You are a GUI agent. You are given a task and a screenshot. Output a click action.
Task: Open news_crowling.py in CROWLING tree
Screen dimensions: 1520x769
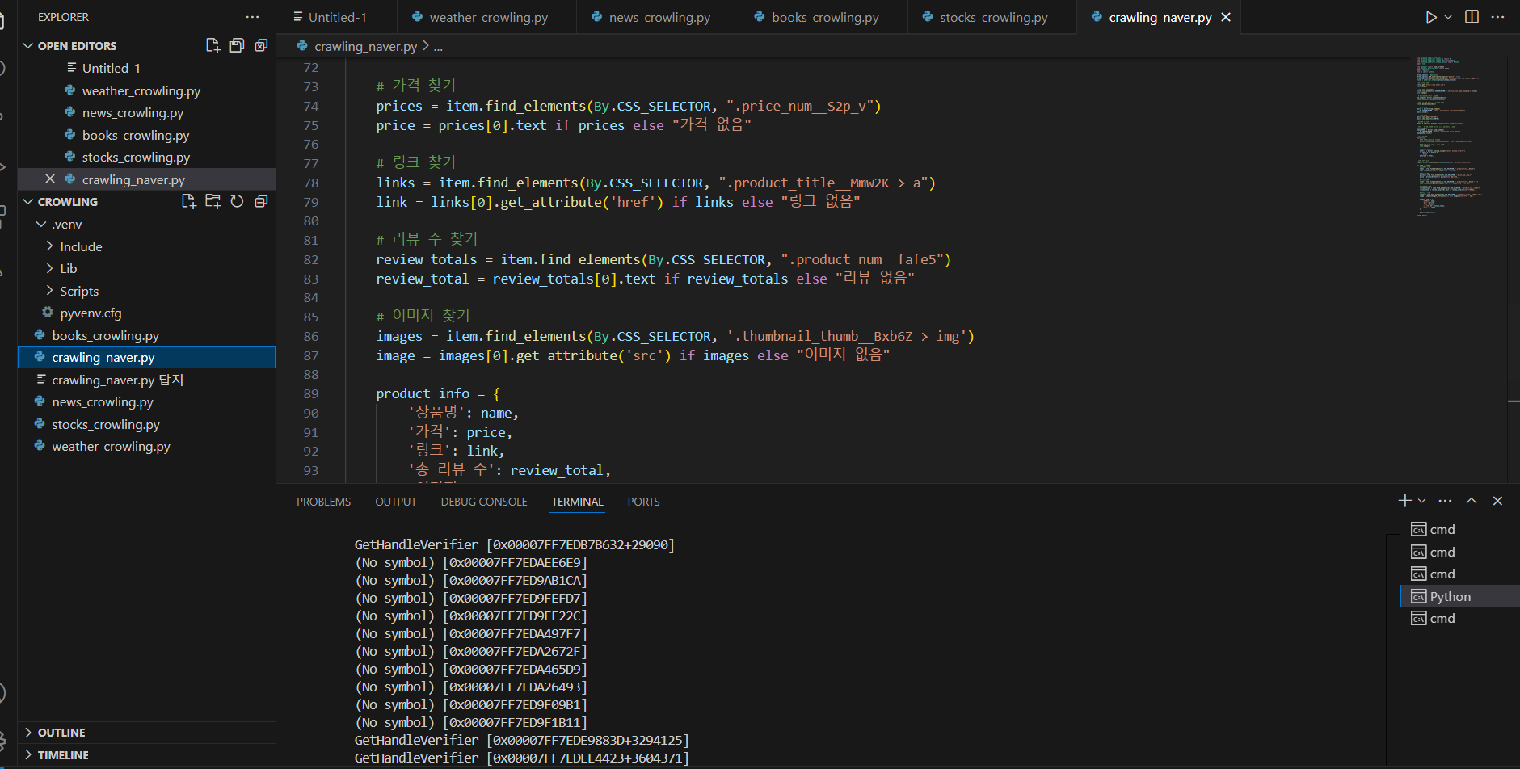[x=146, y=401]
